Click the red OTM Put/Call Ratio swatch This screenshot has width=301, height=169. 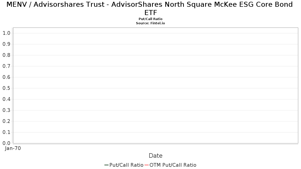click(x=146, y=165)
